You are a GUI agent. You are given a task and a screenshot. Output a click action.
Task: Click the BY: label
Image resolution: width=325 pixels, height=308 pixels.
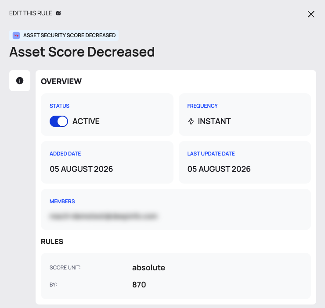pos(53,285)
